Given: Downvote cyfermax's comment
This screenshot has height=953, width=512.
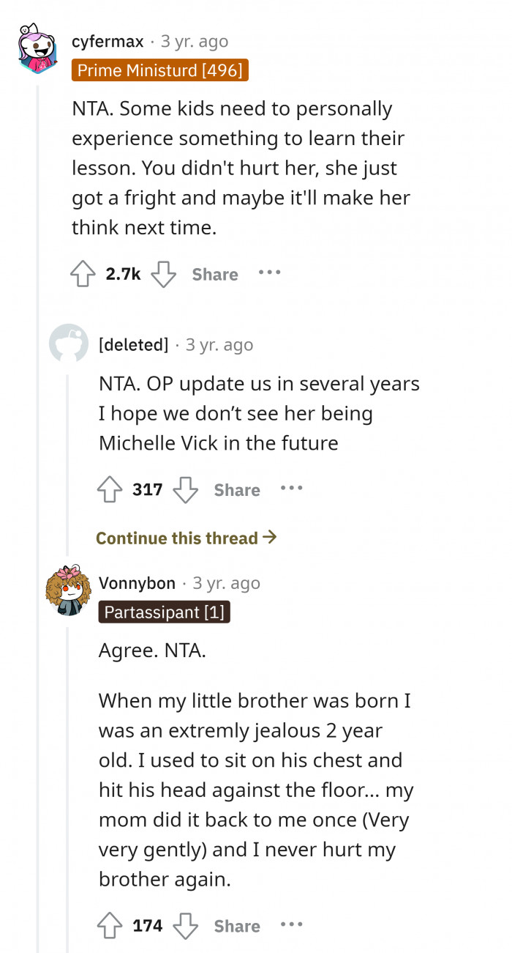Looking at the screenshot, I should pos(164,275).
